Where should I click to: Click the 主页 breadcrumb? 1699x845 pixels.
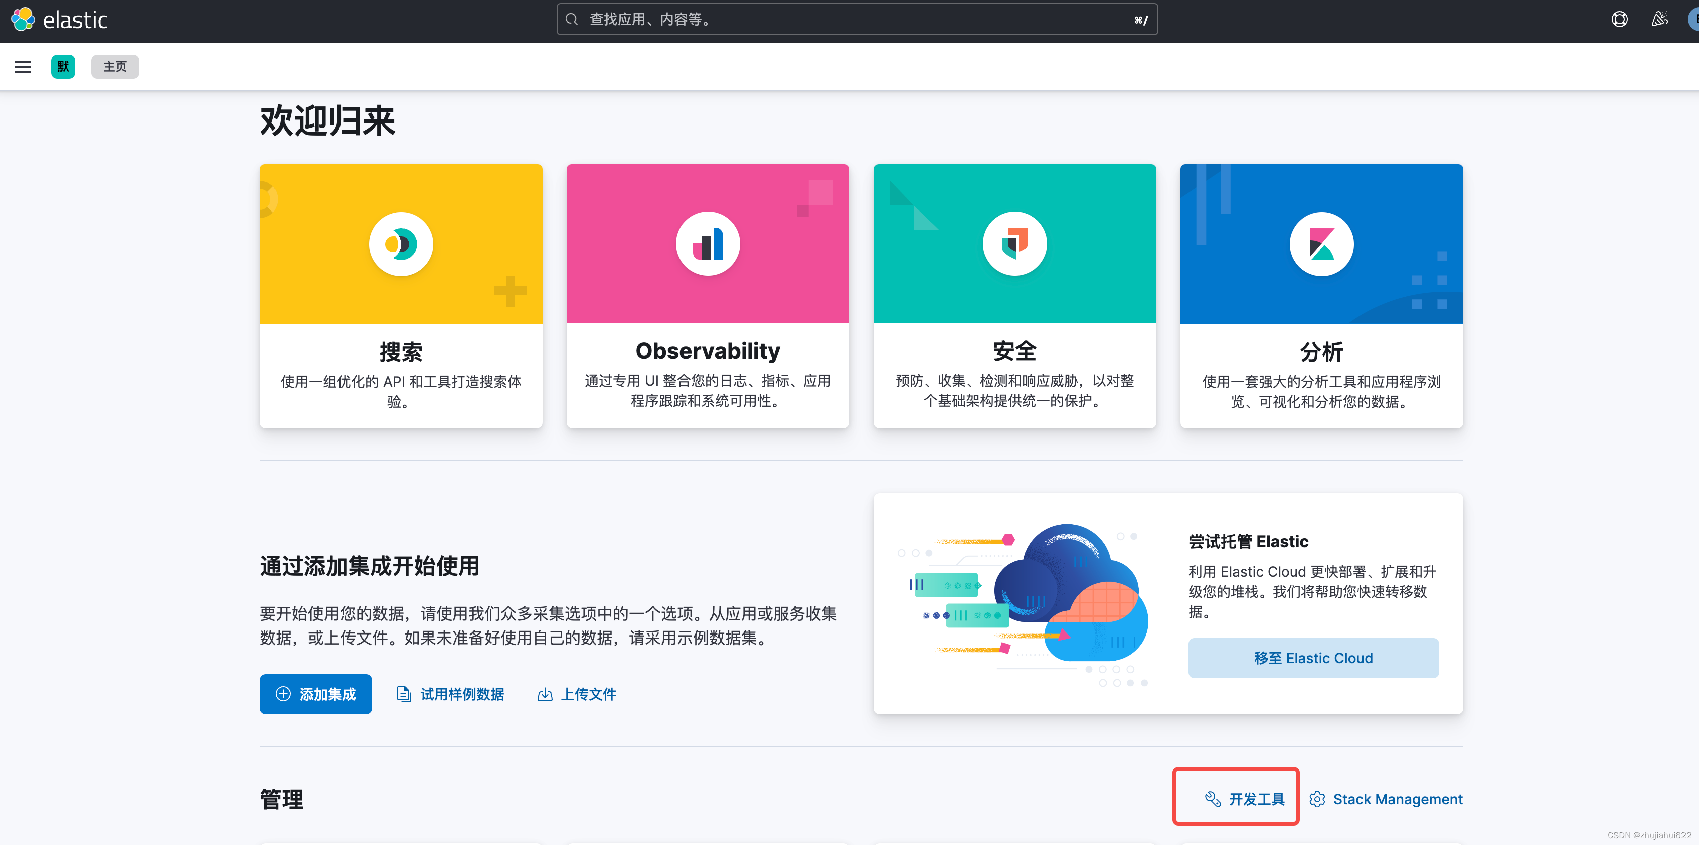115,67
